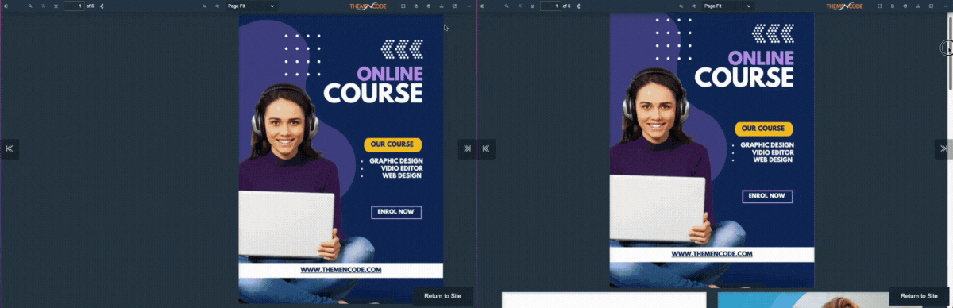Click the share icon beside 'of 6' in the left viewer
Screen dimensions: 953x308
pyautogui.click(x=102, y=6)
